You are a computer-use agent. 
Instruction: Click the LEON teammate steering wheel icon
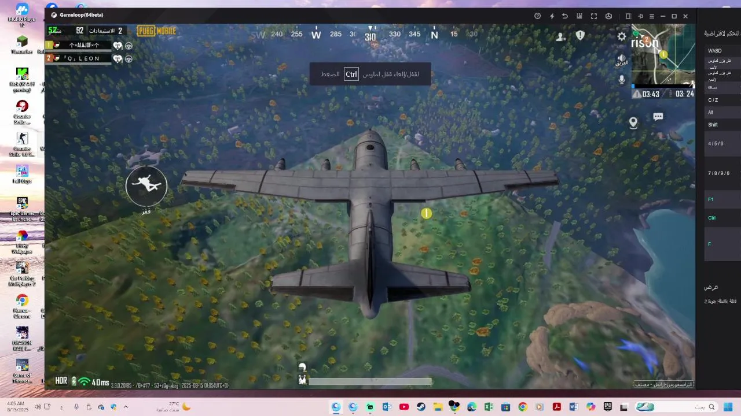click(x=129, y=58)
